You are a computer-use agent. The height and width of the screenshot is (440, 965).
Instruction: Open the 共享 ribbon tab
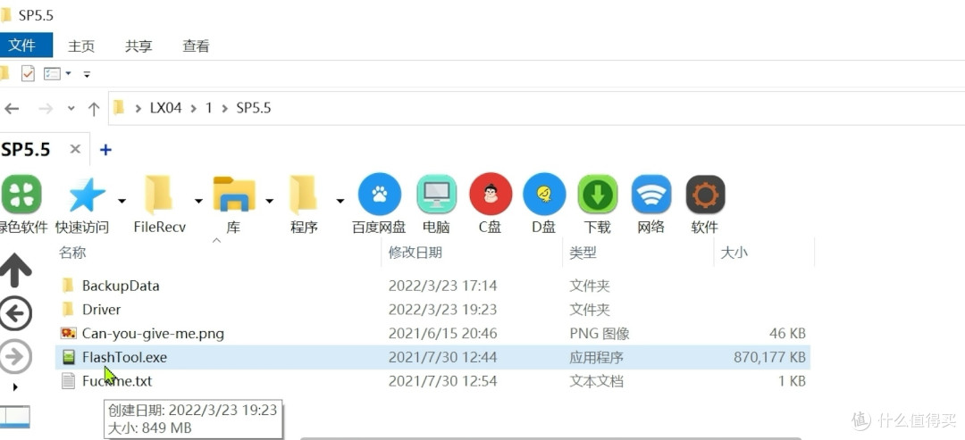point(138,46)
